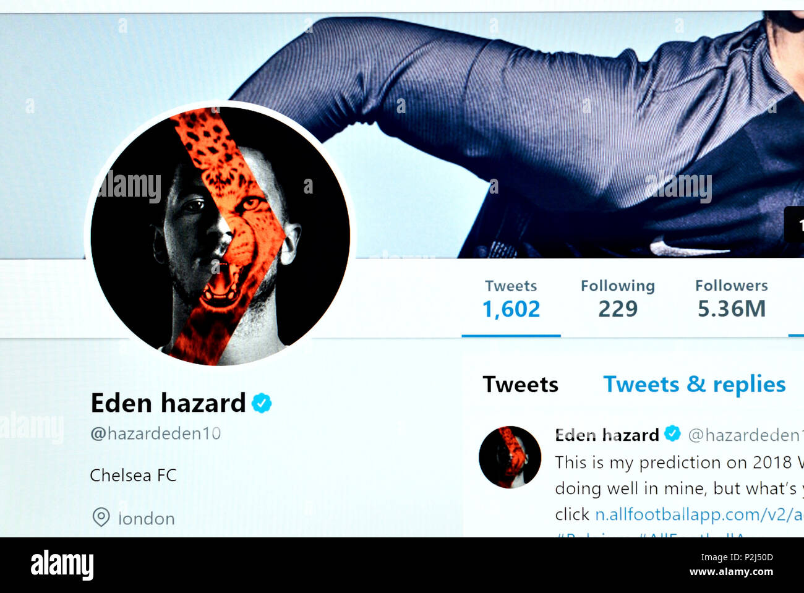The height and width of the screenshot is (593, 804).
Task: Click the @hazardeden10 handle under profile name
Action: coord(155,433)
